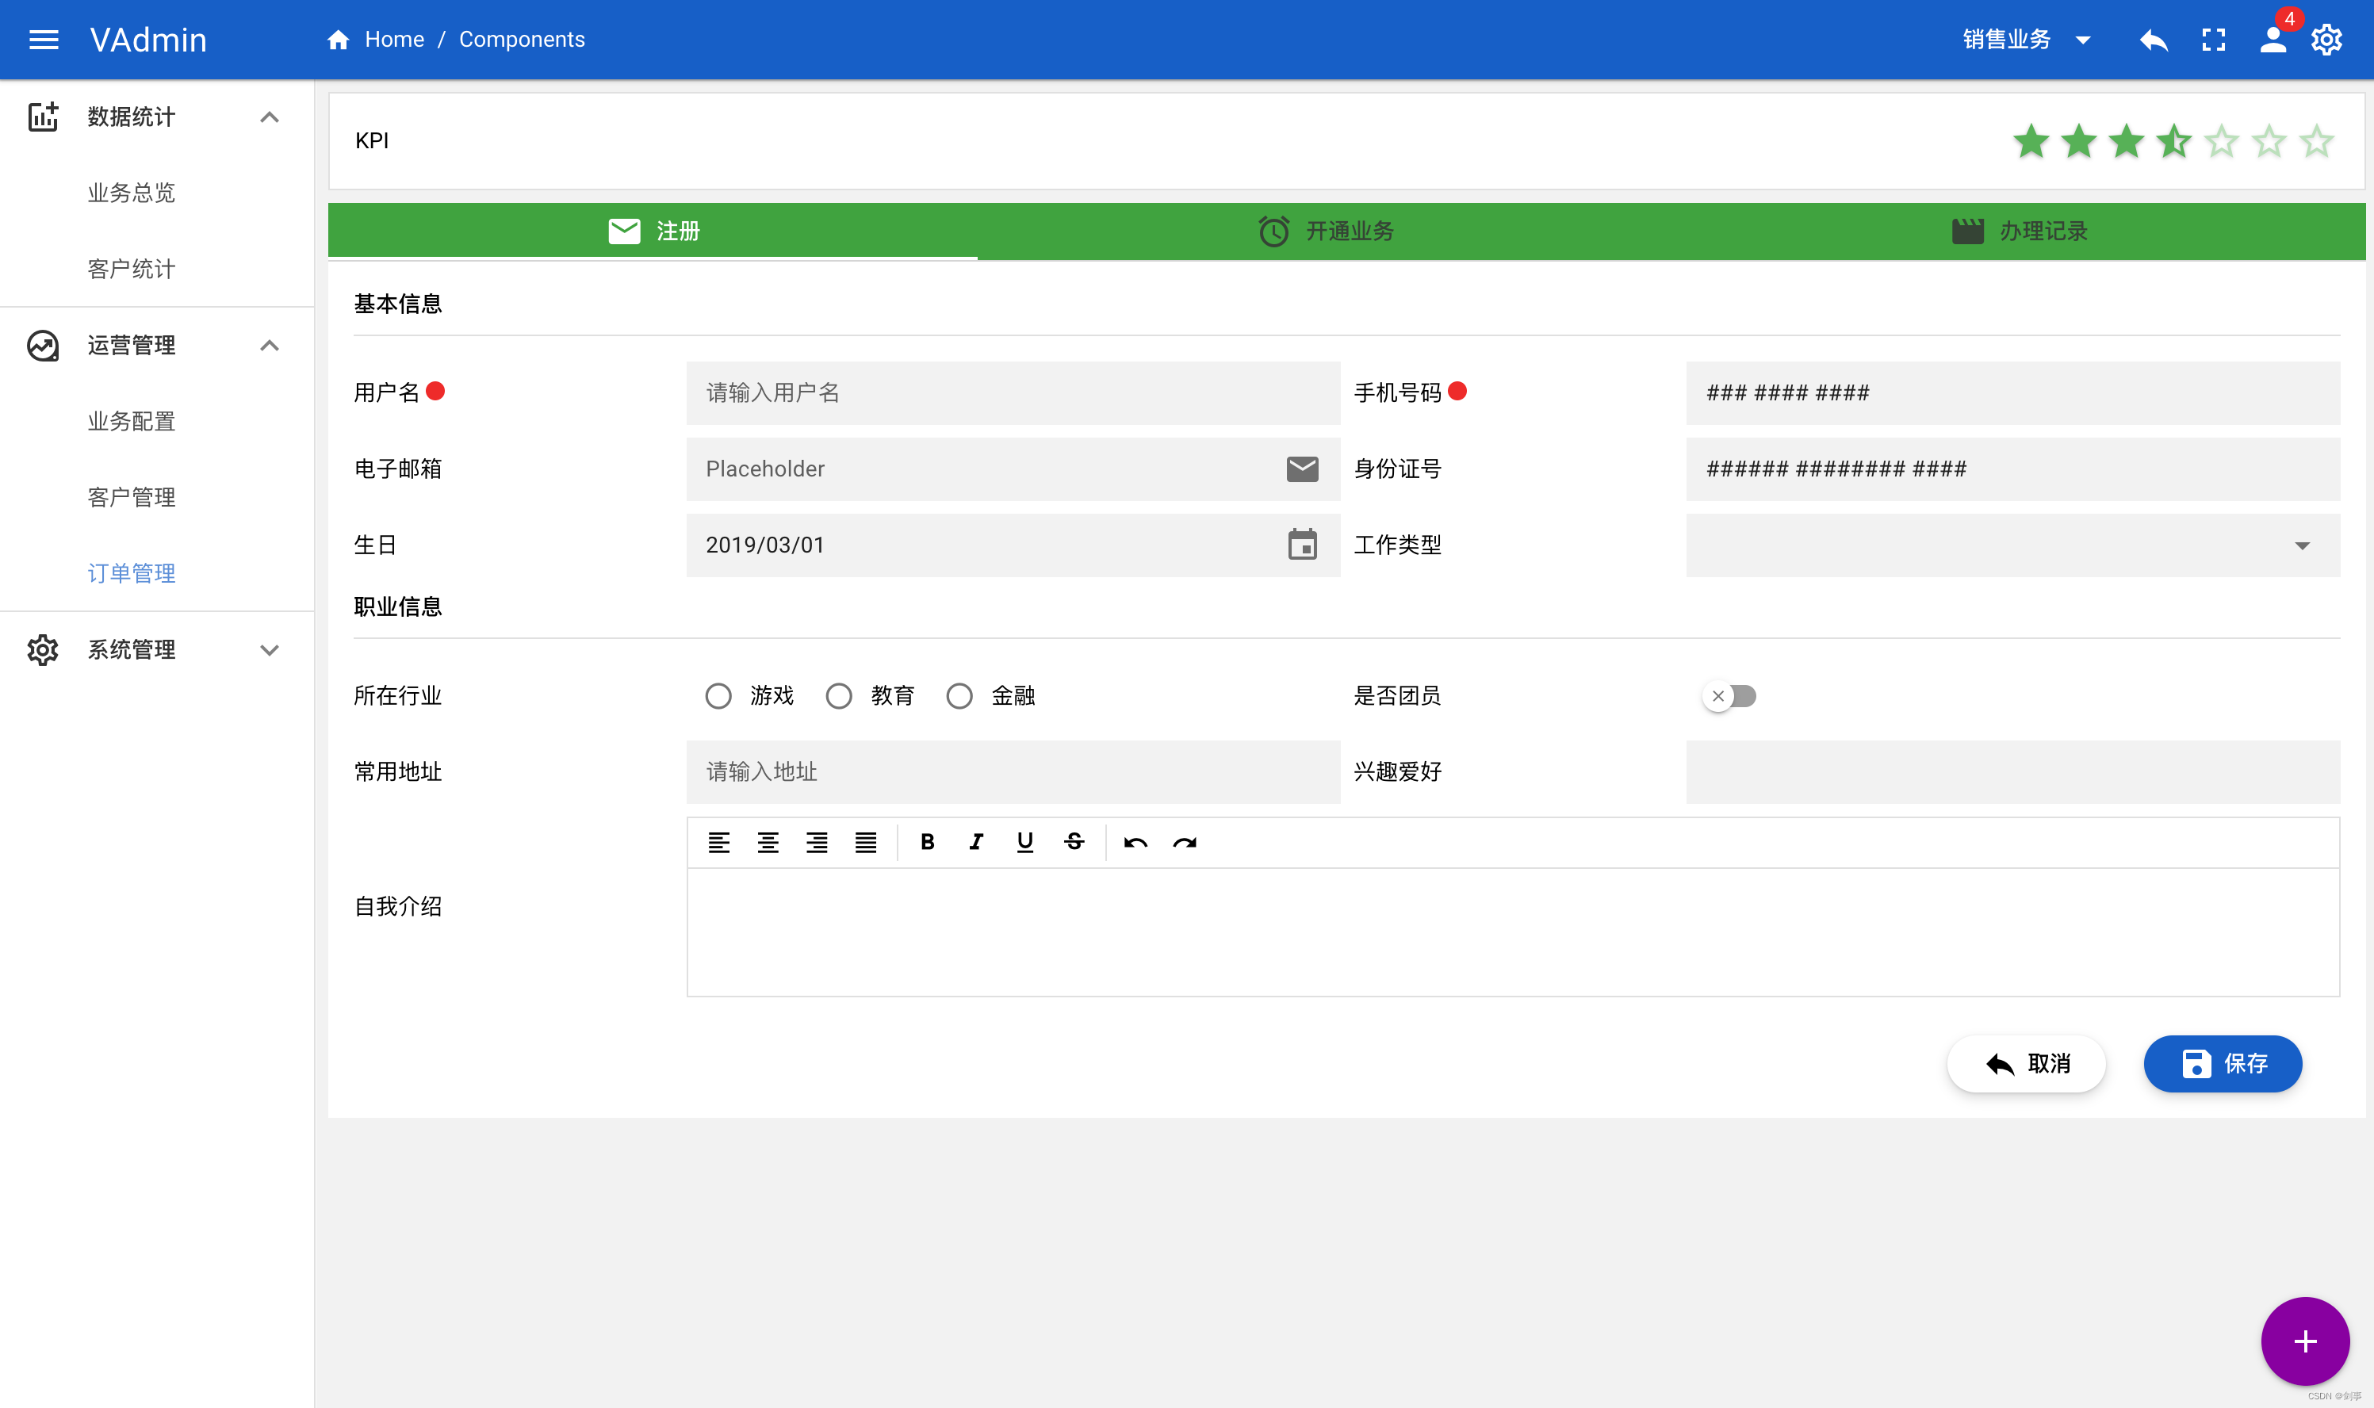This screenshot has height=1408, width=2374.
Task: Select the 金融 industry option
Action: pyautogui.click(x=959, y=695)
